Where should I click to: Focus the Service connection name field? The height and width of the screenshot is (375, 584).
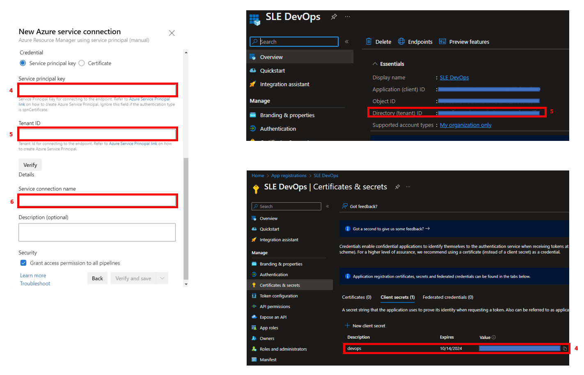coord(98,201)
